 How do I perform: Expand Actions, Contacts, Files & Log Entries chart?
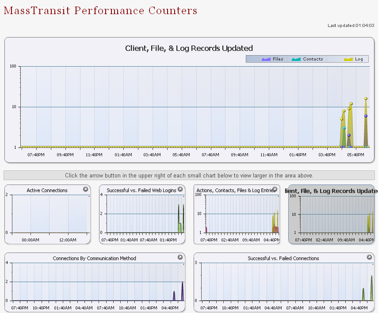(275, 189)
